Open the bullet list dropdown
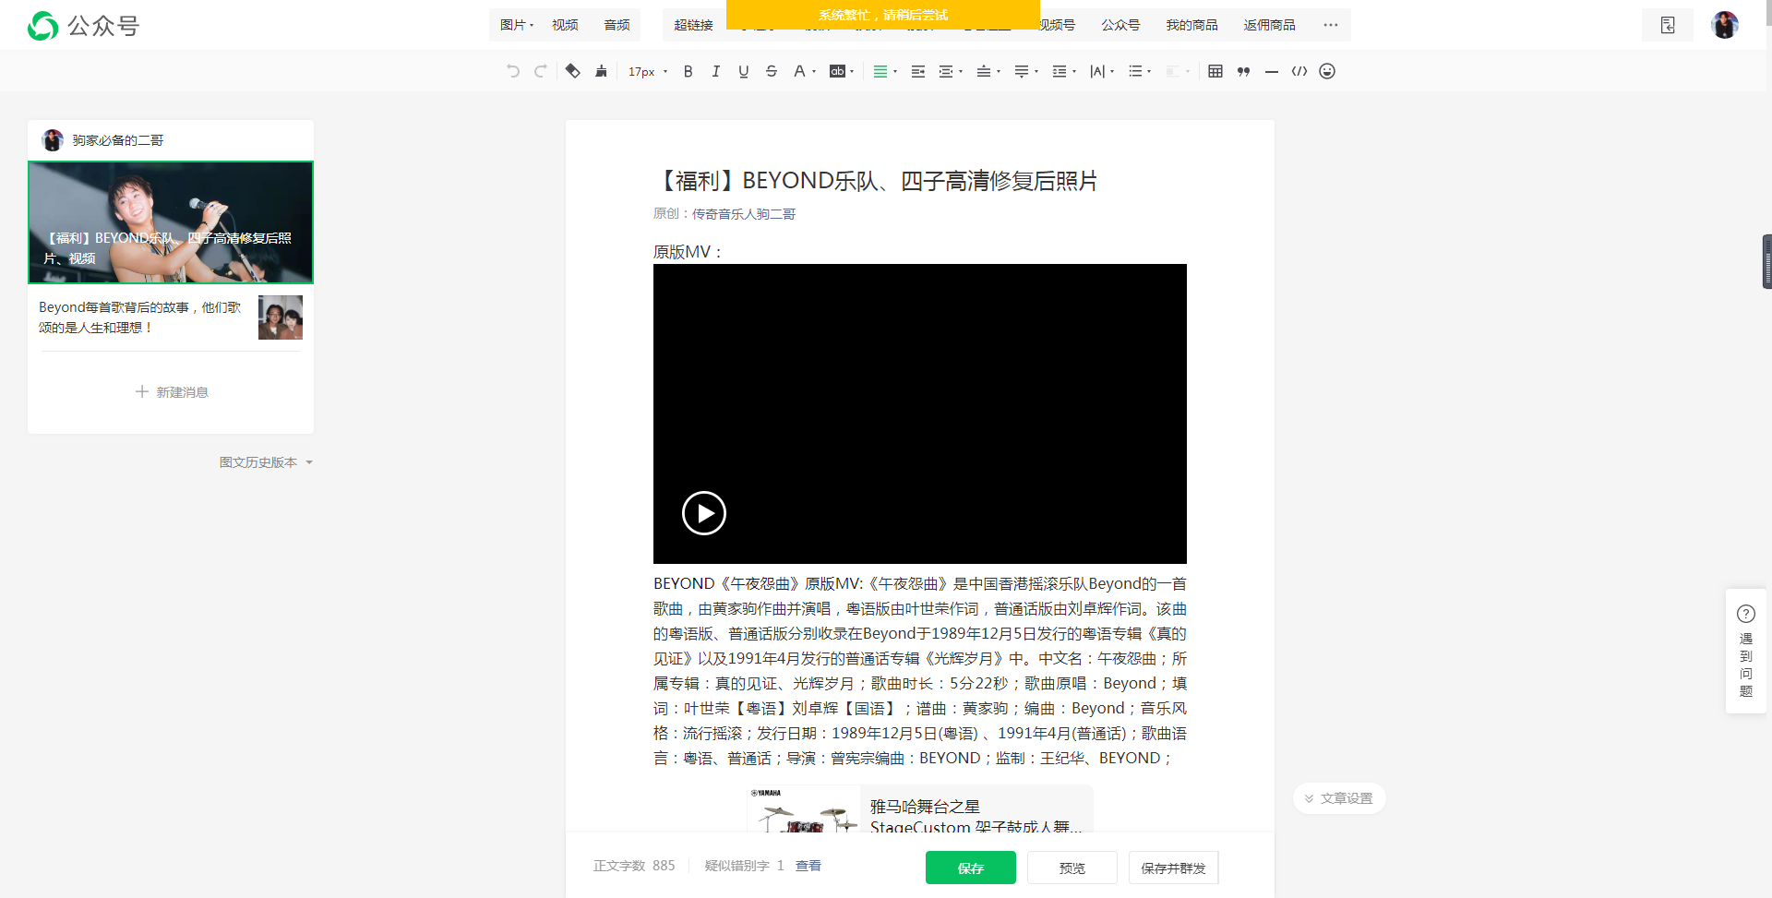 coord(1140,71)
